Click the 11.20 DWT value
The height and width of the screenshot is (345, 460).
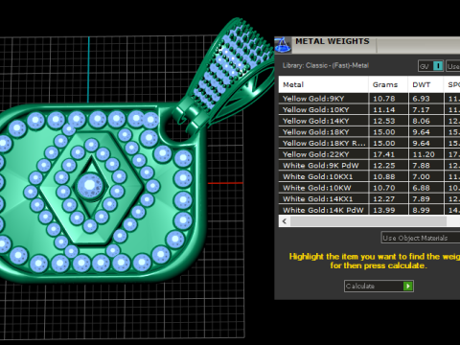[424, 154]
